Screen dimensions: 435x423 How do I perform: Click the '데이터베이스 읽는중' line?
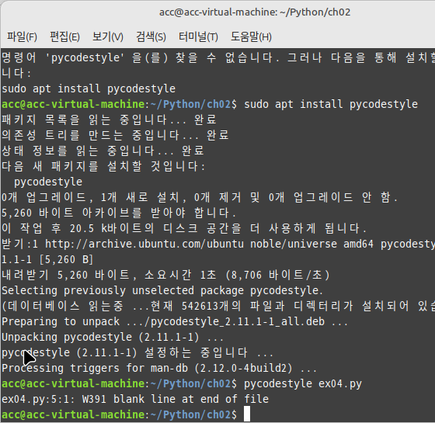pos(218,306)
